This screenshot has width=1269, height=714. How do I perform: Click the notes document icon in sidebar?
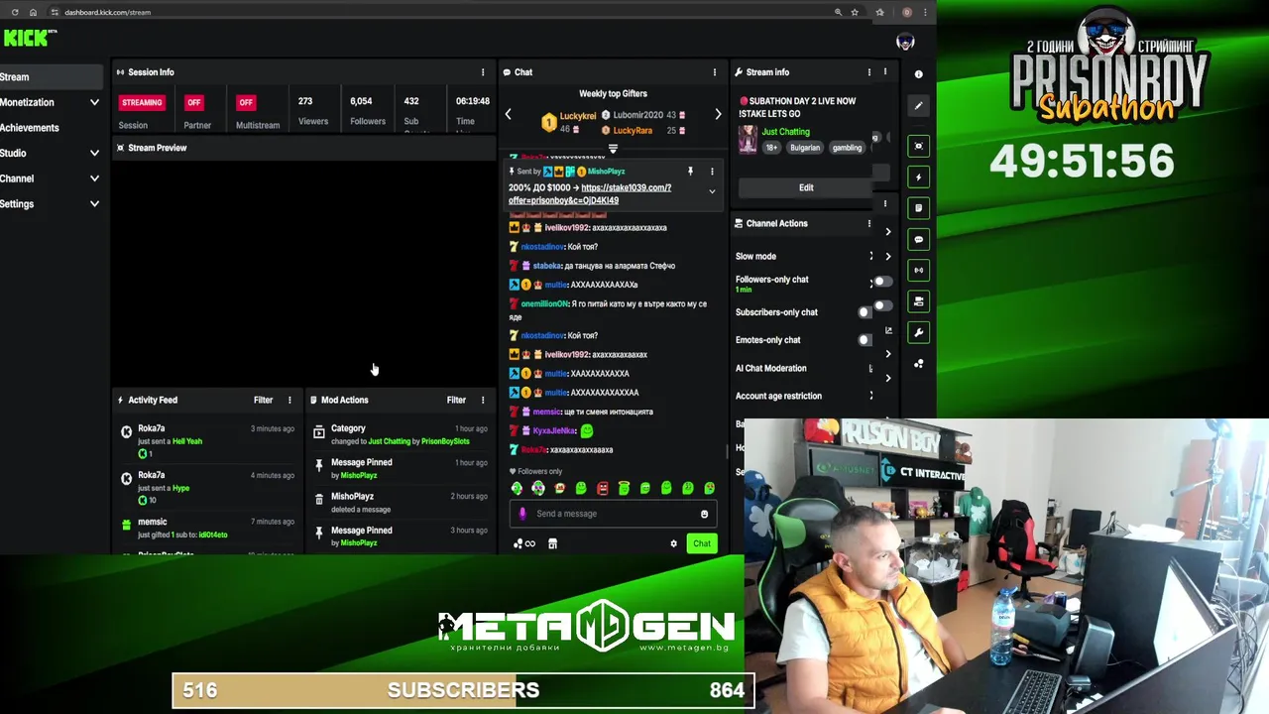pyautogui.click(x=918, y=208)
